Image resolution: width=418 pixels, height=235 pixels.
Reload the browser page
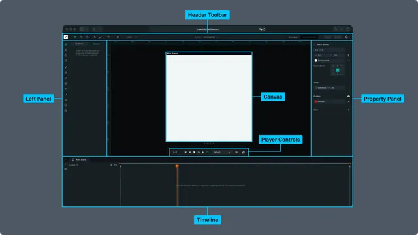click(264, 29)
